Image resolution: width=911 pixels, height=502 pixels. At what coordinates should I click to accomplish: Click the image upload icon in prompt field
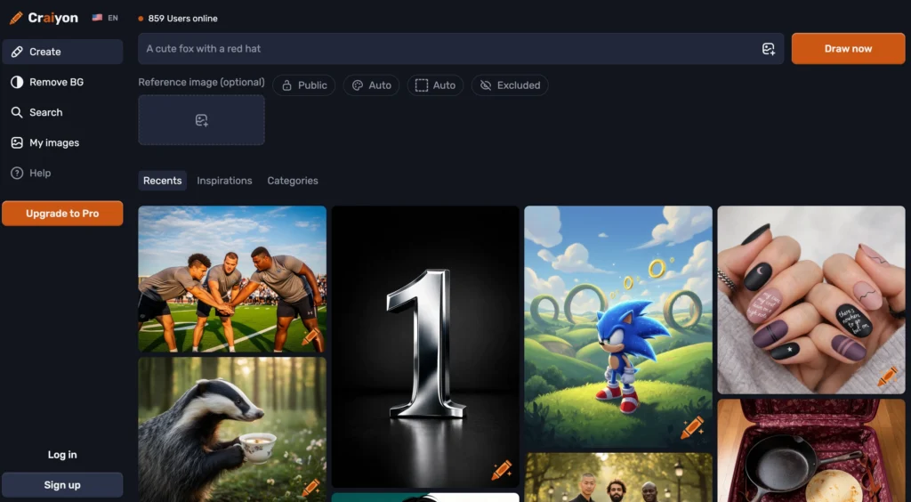click(768, 49)
